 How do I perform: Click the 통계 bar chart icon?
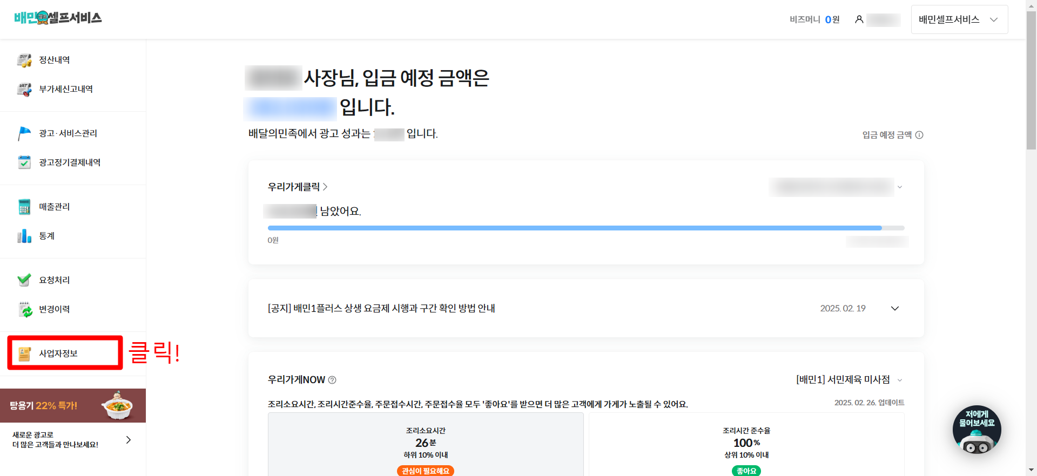(24, 236)
